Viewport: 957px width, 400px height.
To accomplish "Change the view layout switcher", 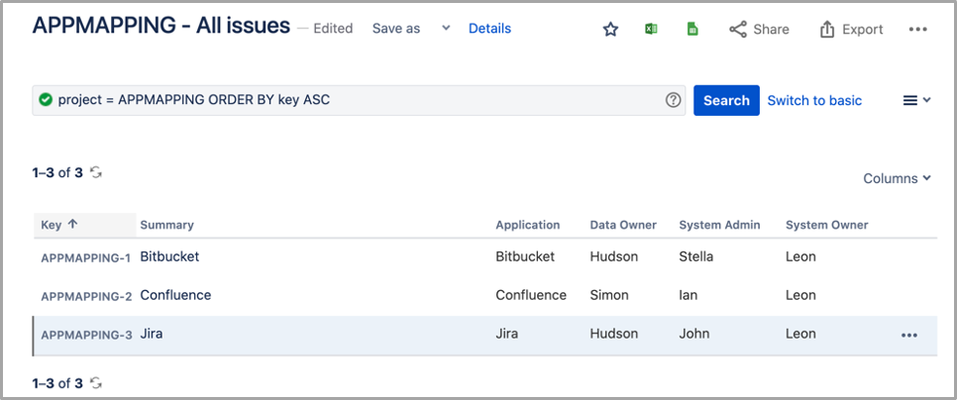I will tap(916, 100).
